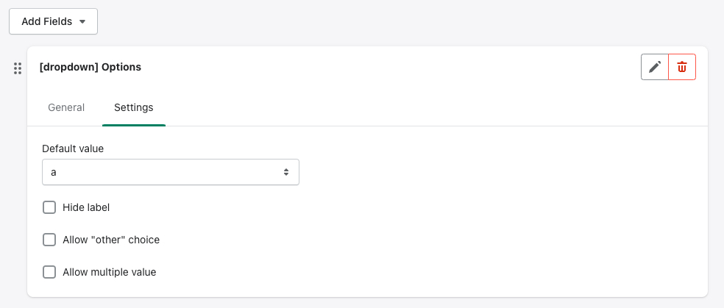Click the "Add Fields" button text
Image resolution: width=724 pixels, height=308 pixels.
[46, 21]
